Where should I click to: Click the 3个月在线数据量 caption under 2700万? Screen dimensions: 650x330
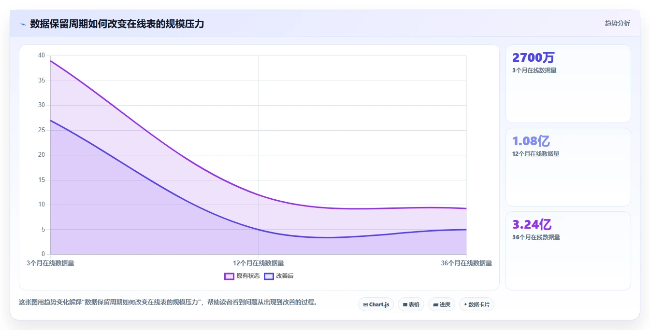534,70
